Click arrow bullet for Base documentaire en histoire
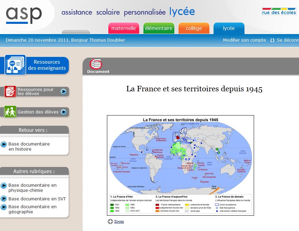Screen dimensions: 299x231 (x=4, y=144)
